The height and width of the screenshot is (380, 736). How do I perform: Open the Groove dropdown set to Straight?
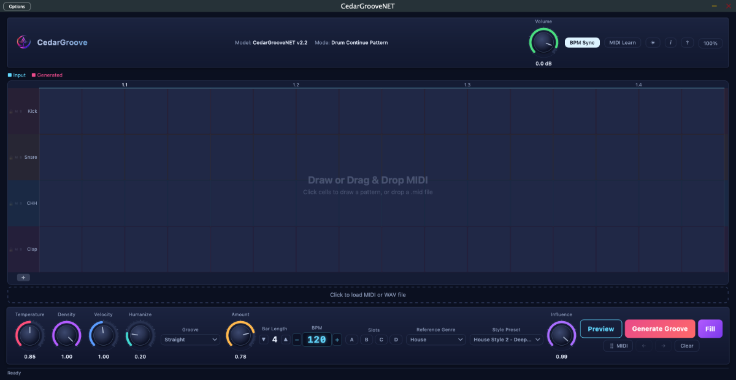coord(191,340)
